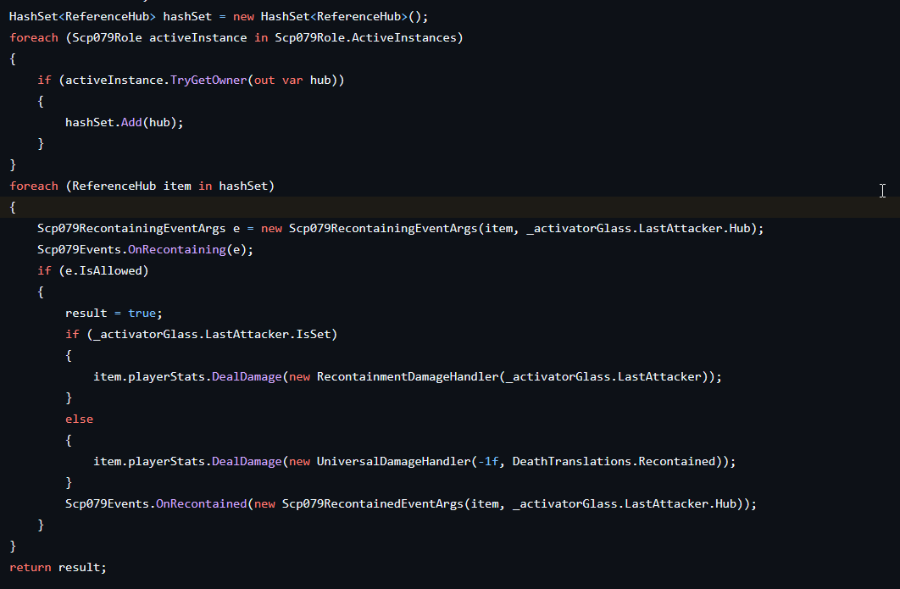Click 'DeathTranslations.Recontained' argument
Screen dimensions: 900x589
click(614, 462)
